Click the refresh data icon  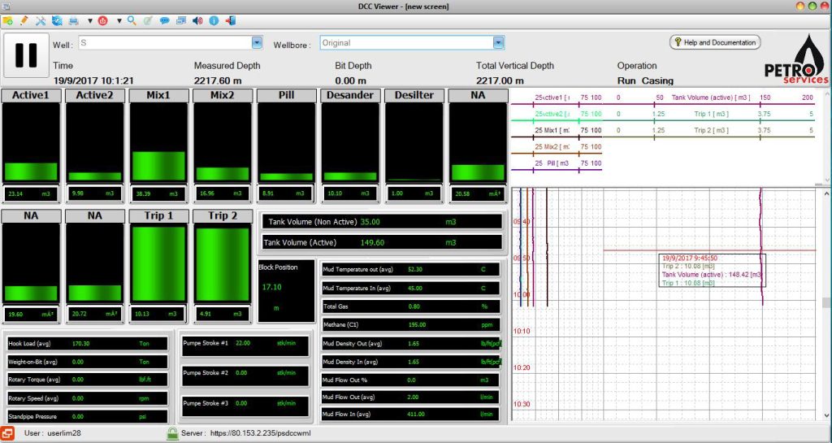click(x=57, y=20)
